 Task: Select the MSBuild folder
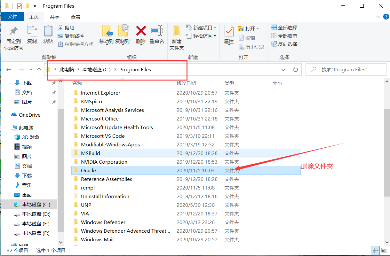186,153
